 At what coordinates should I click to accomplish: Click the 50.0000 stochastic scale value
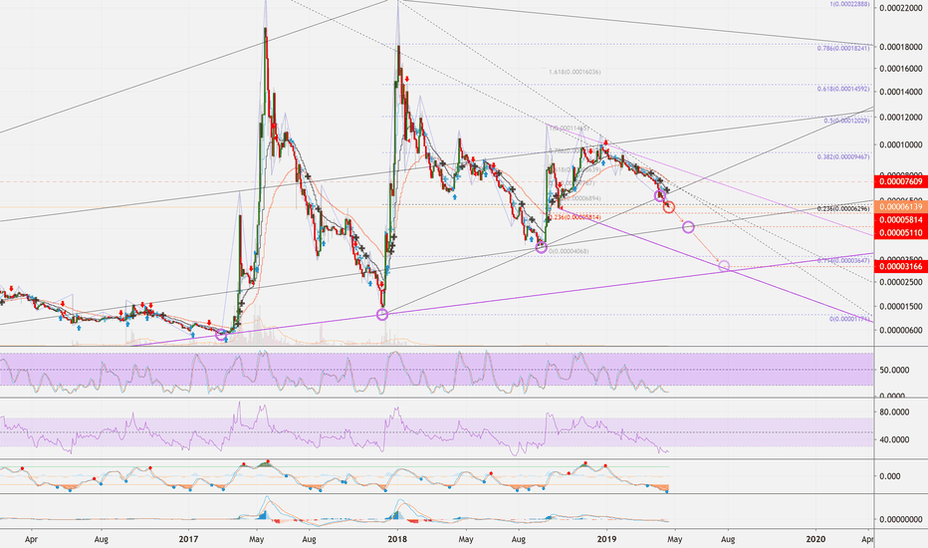(x=894, y=370)
